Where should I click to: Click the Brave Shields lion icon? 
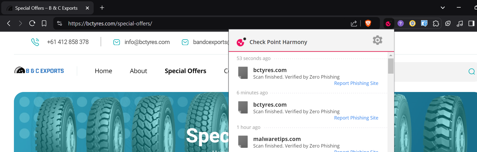pos(368,24)
